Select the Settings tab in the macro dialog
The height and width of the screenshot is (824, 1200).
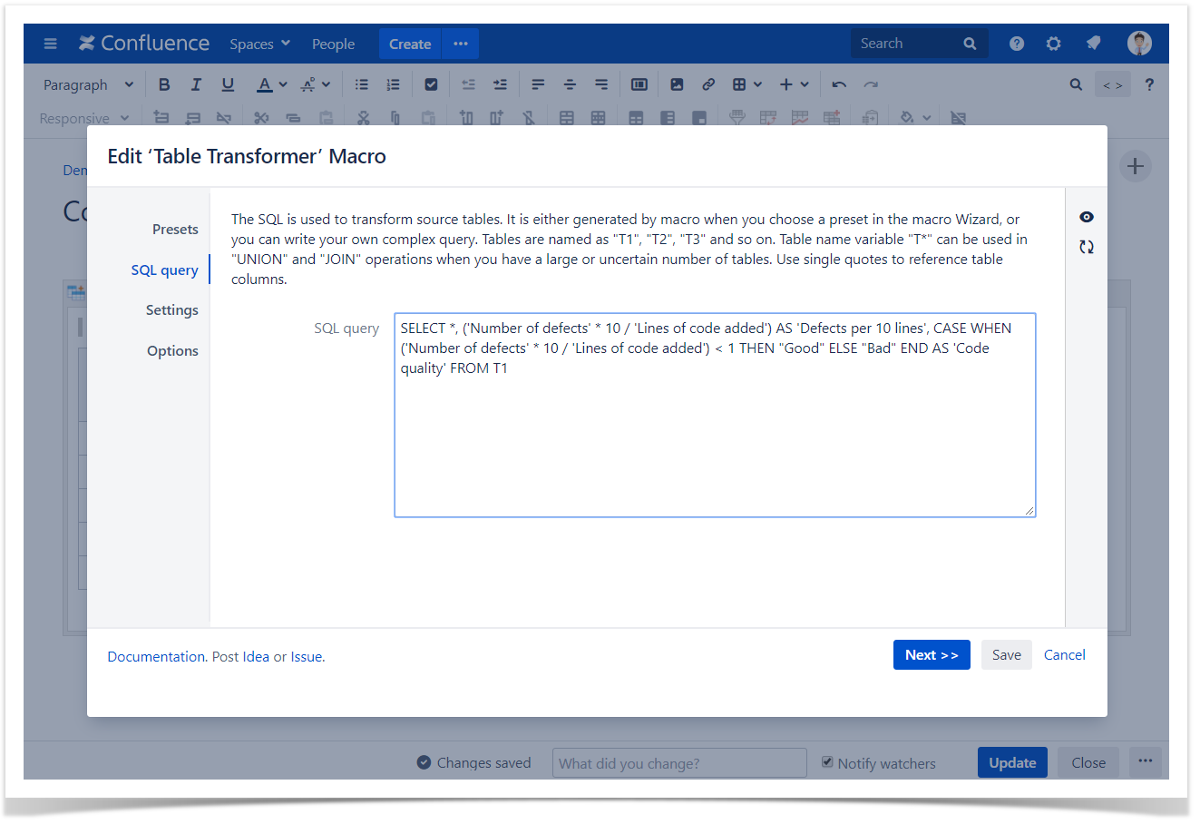click(x=171, y=310)
